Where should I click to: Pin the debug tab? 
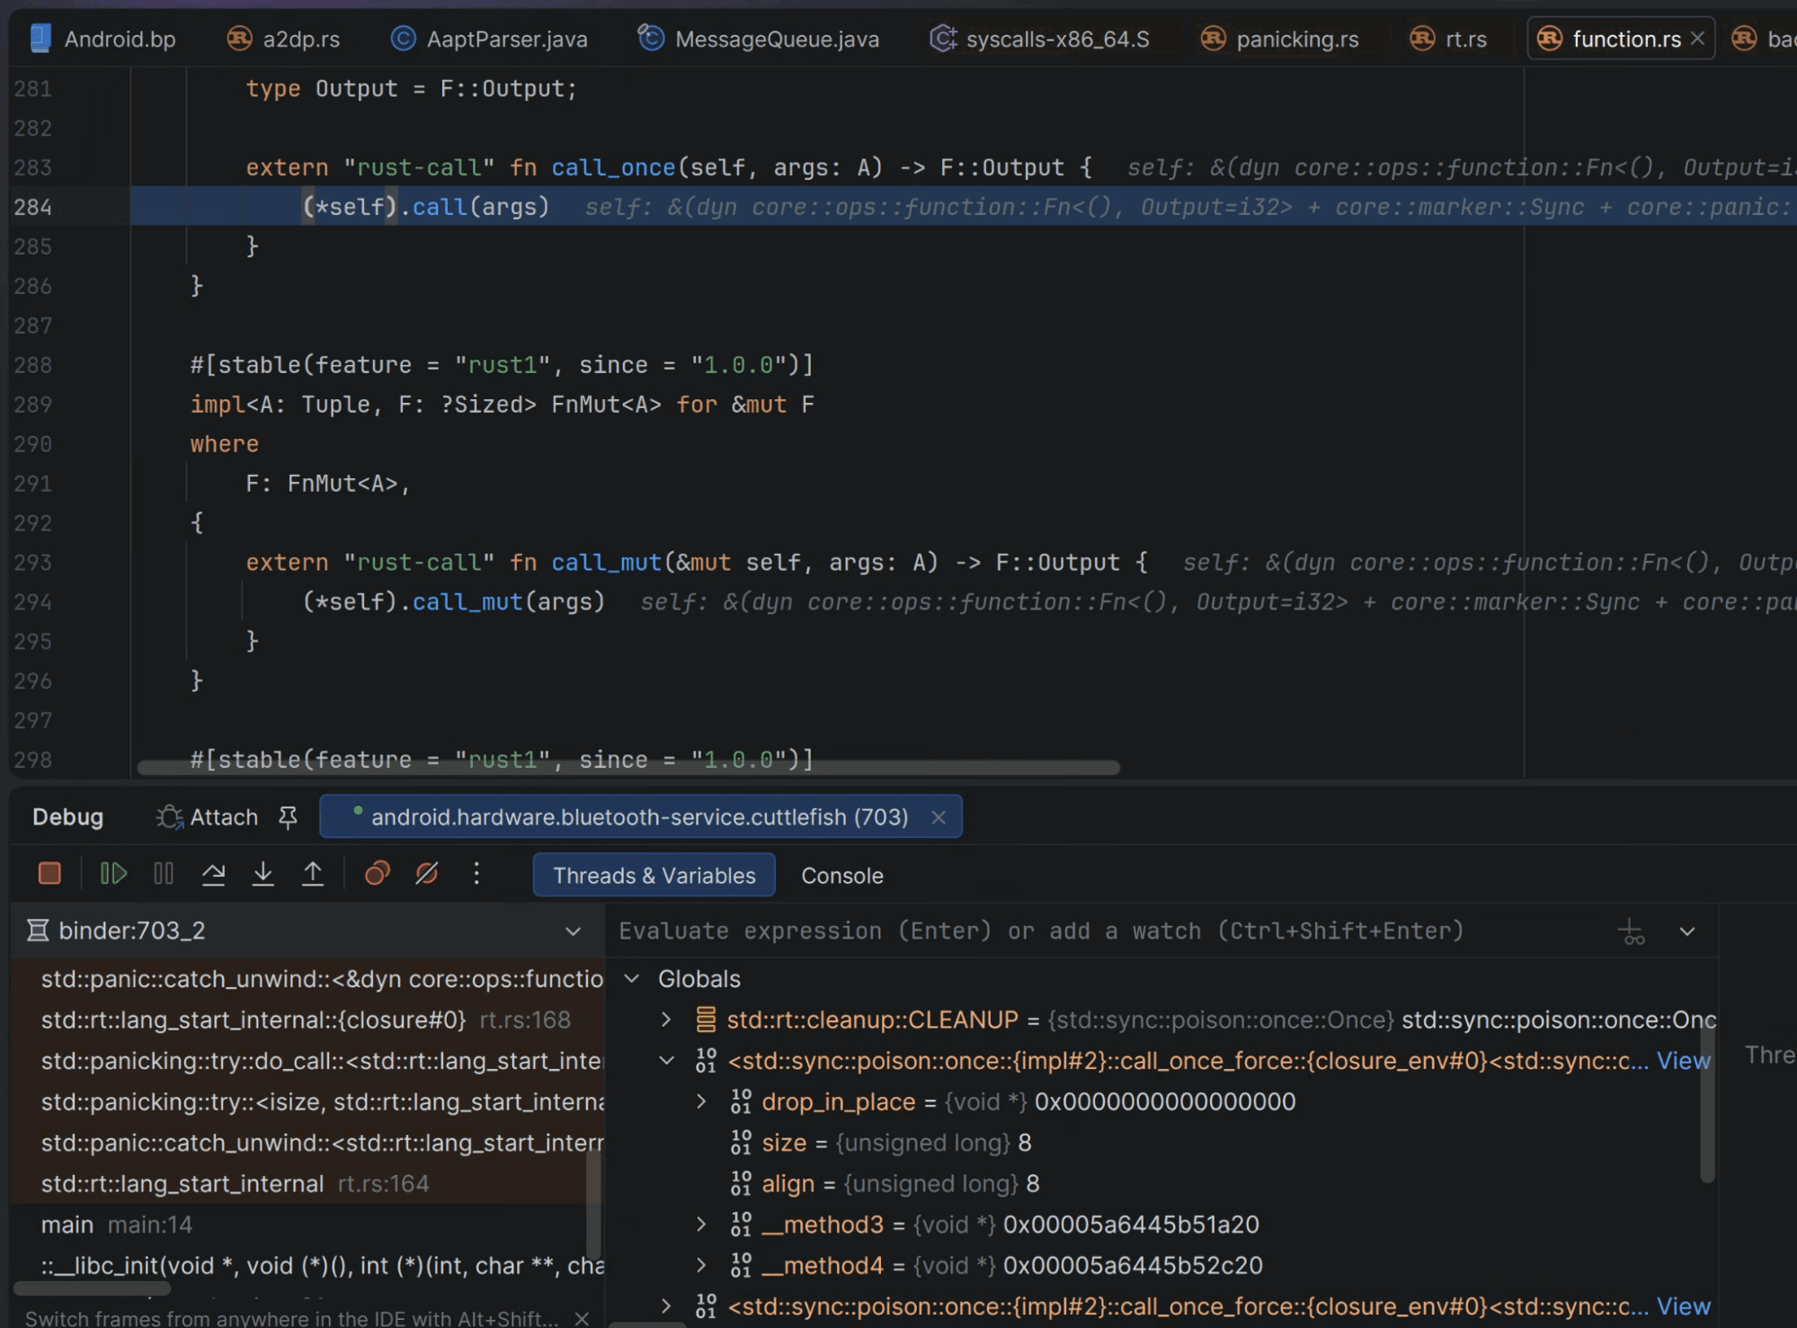click(x=288, y=817)
